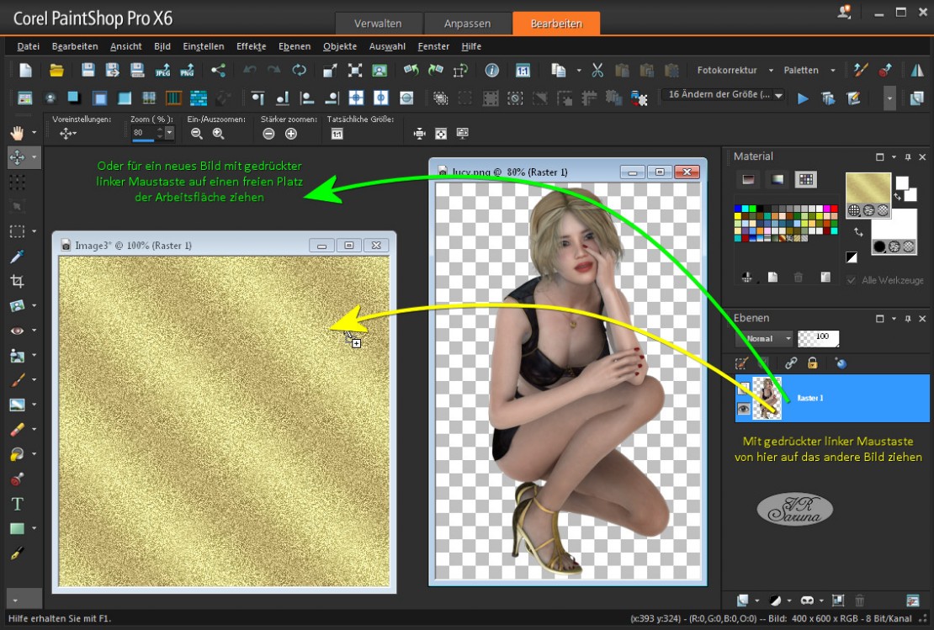Select the Pan hand tool
The width and height of the screenshot is (934, 630).
tap(17, 133)
